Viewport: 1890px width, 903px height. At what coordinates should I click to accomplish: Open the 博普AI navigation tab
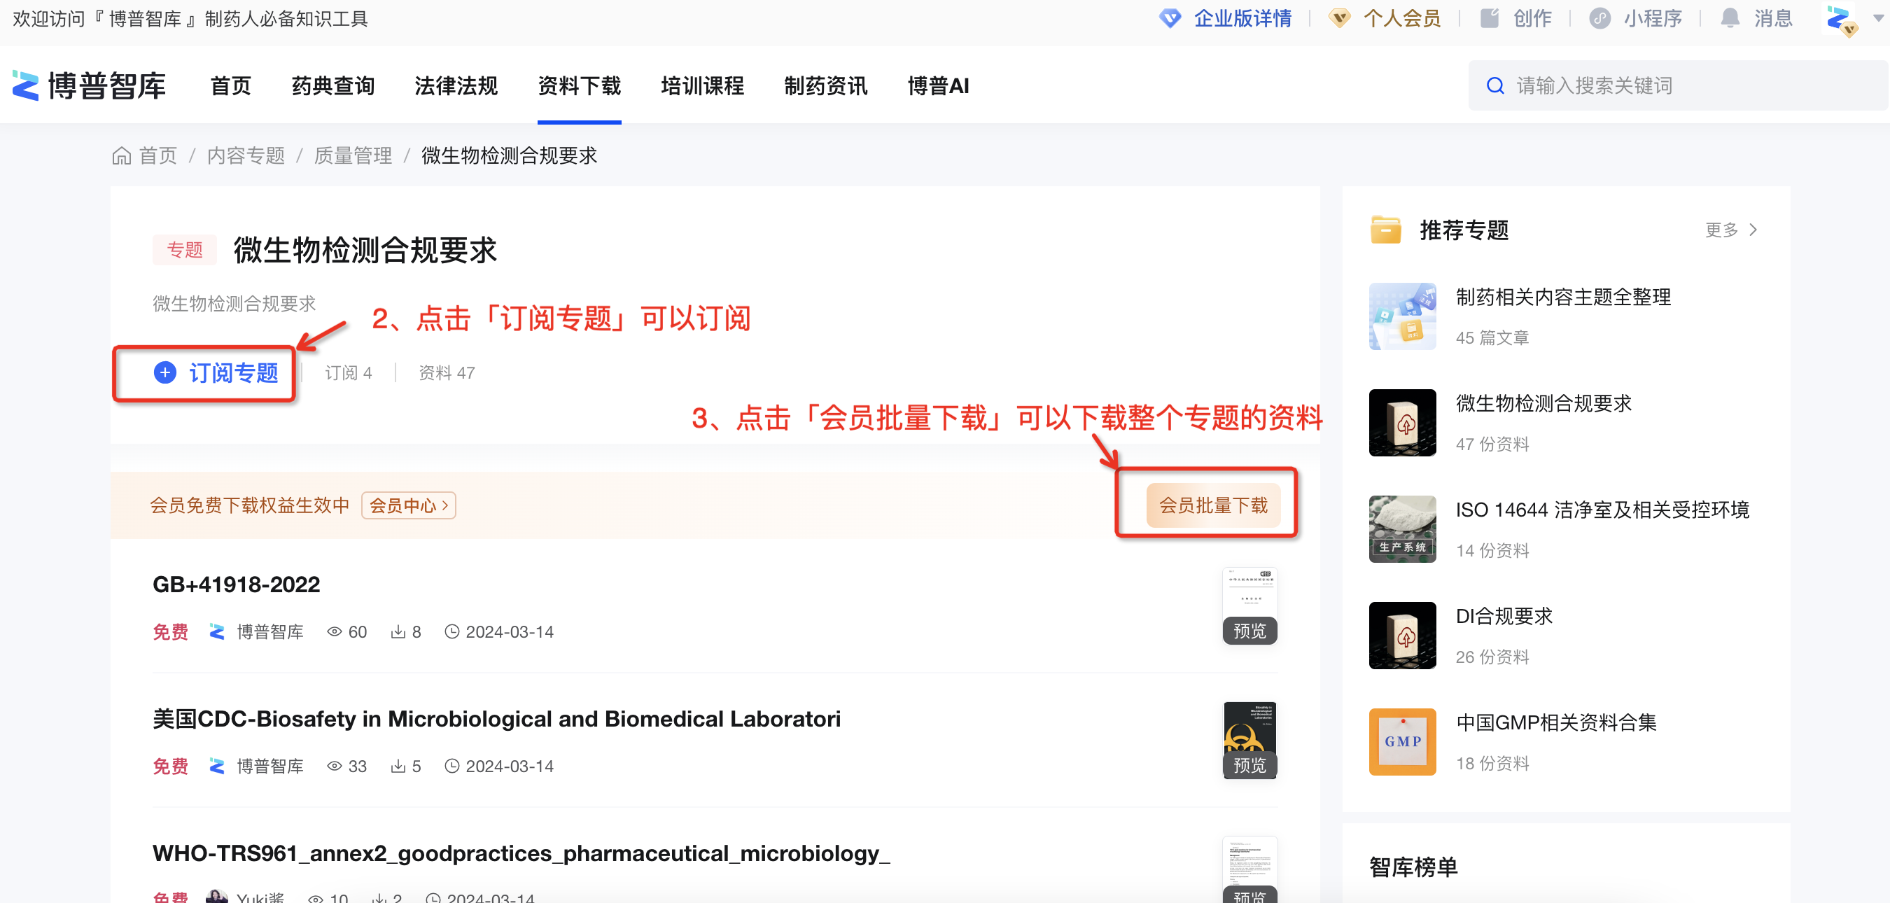pos(939,86)
